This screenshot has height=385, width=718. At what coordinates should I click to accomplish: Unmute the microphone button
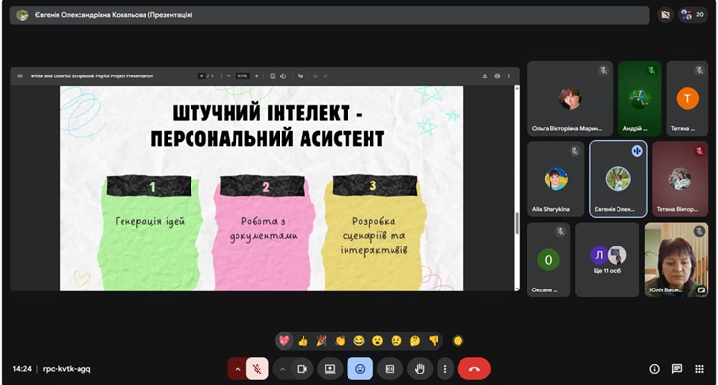coord(257,368)
